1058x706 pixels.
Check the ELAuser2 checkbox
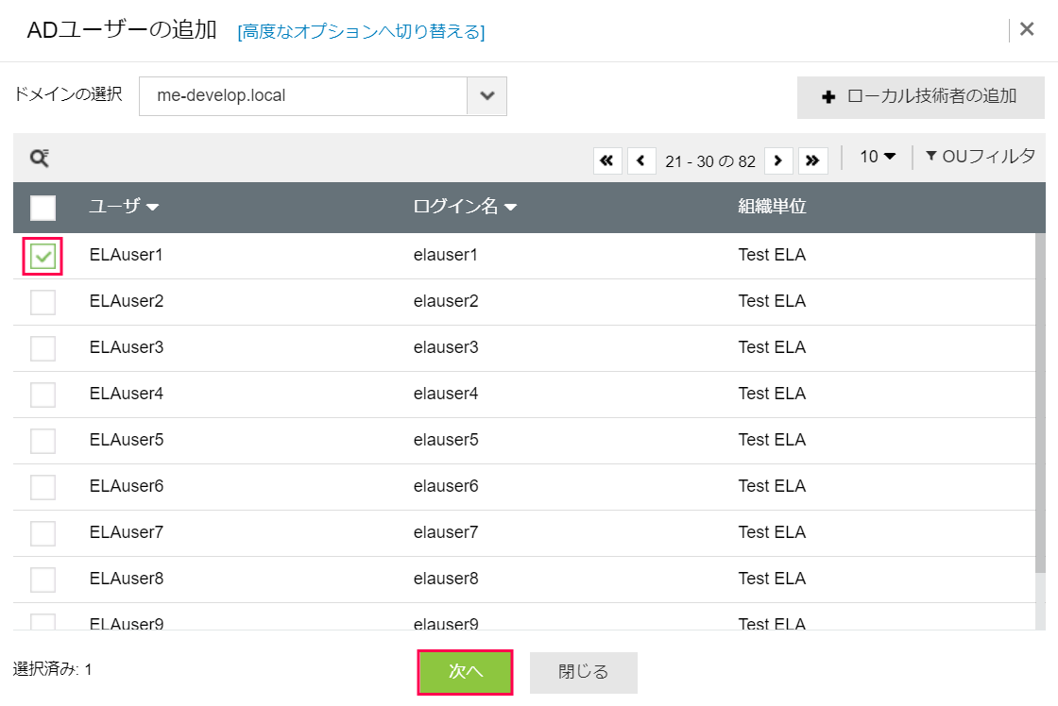pos(43,302)
